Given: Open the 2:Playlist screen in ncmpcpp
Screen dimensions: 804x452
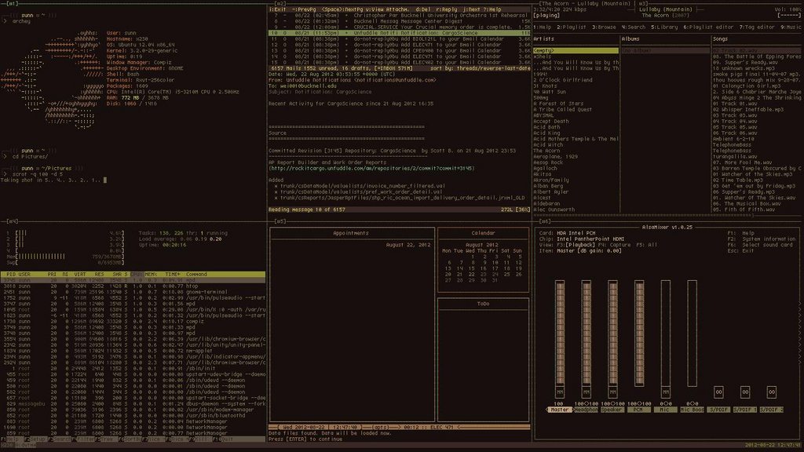Looking at the screenshot, I should click(572, 27).
